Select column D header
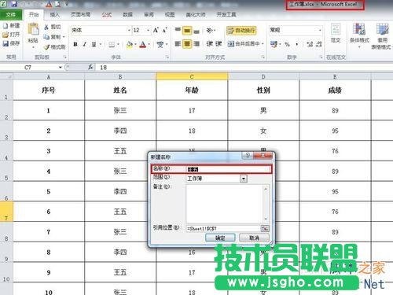 [x=263, y=76]
